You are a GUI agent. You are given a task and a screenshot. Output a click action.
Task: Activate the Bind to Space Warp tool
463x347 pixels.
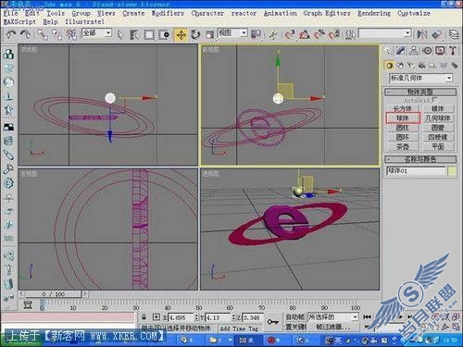71,34
